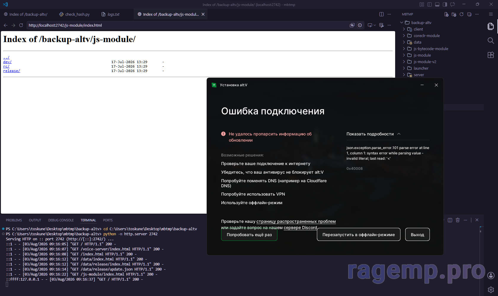Open terminal panel more actions menu
Screen dimensions: 498x296
click(x=465, y=220)
